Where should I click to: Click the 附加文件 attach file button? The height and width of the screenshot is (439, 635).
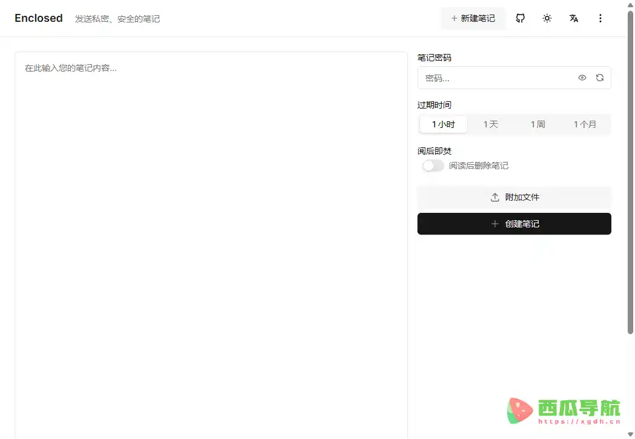tap(514, 198)
